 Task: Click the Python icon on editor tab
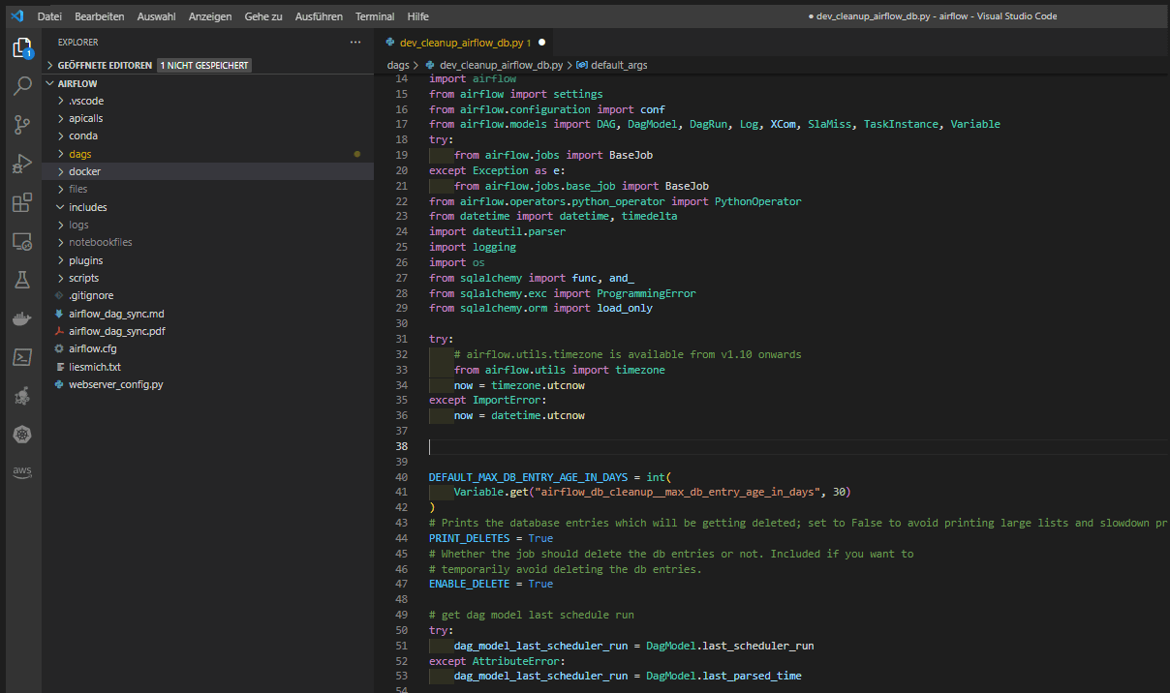[x=390, y=43]
